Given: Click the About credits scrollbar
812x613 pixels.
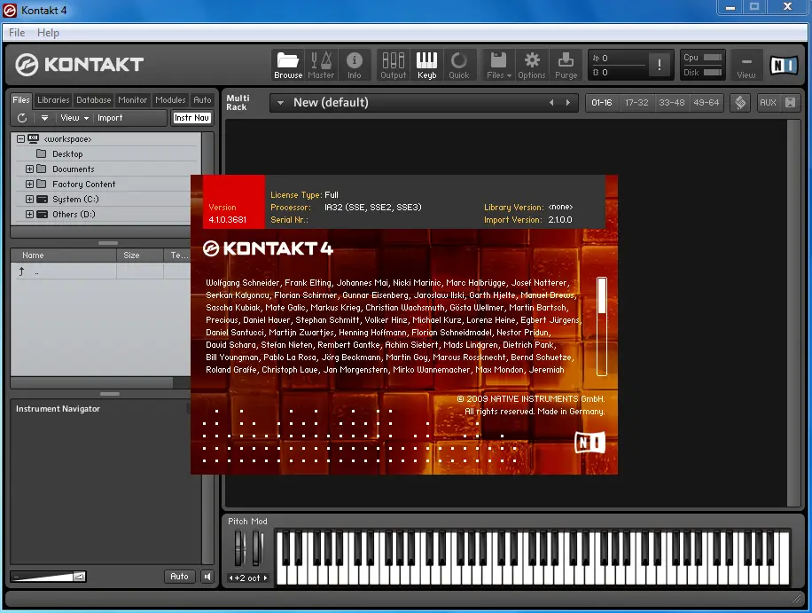Looking at the screenshot, I should click(x=602, y=326).
